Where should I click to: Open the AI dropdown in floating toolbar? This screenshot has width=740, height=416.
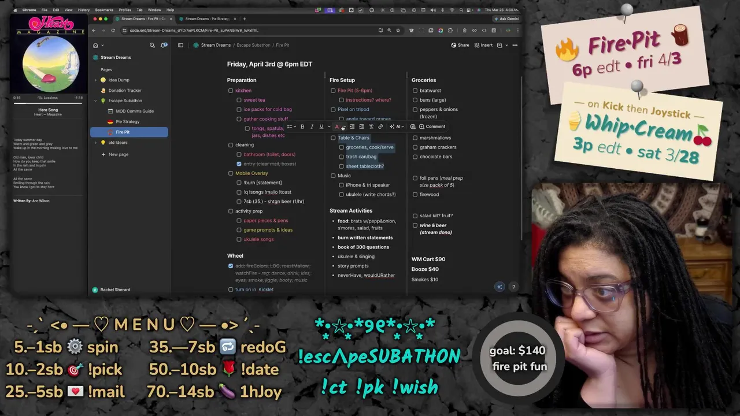point(397,127)
